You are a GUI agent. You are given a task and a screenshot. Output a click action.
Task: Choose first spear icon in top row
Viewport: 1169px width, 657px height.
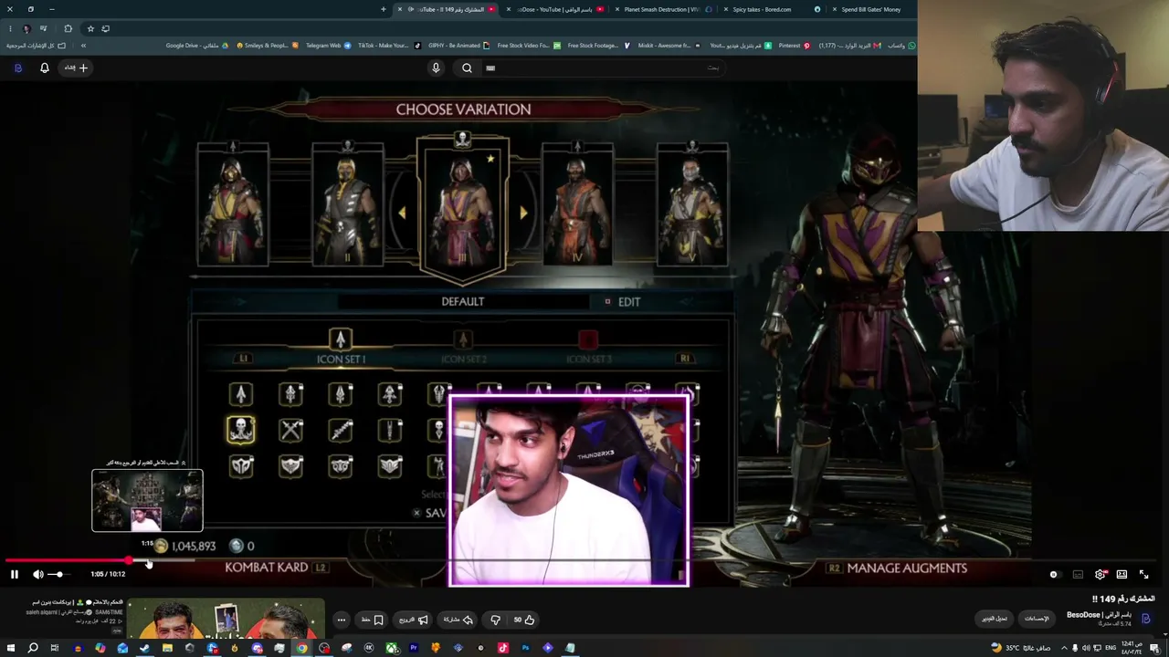[241, 393]
